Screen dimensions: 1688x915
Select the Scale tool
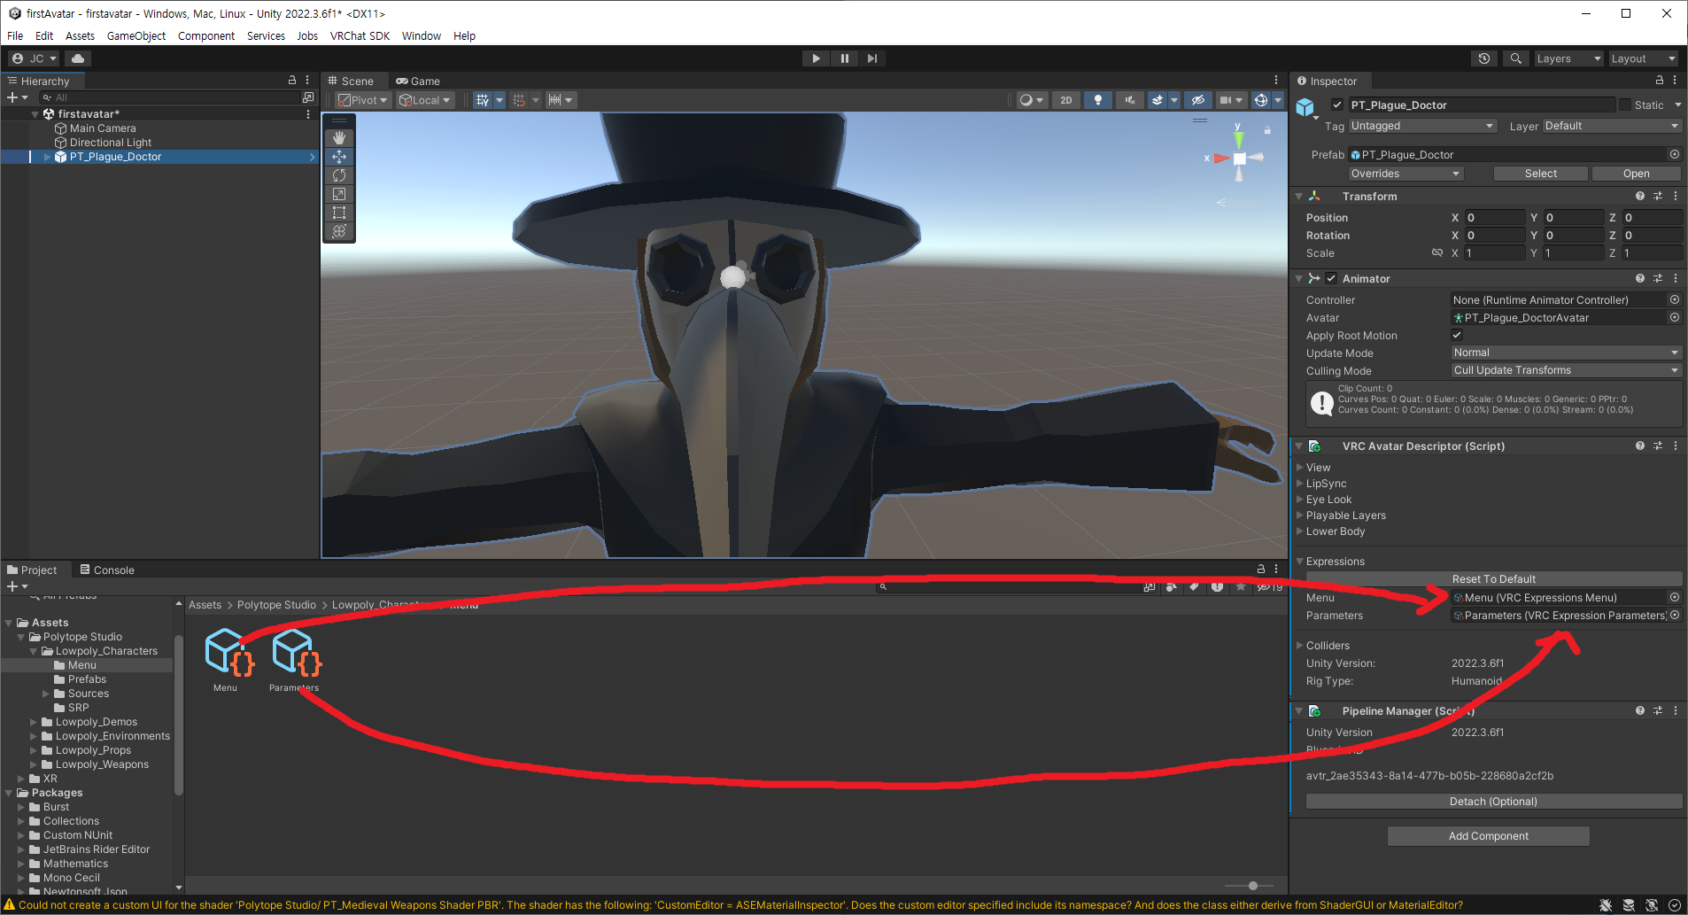(x=339, y=194)
